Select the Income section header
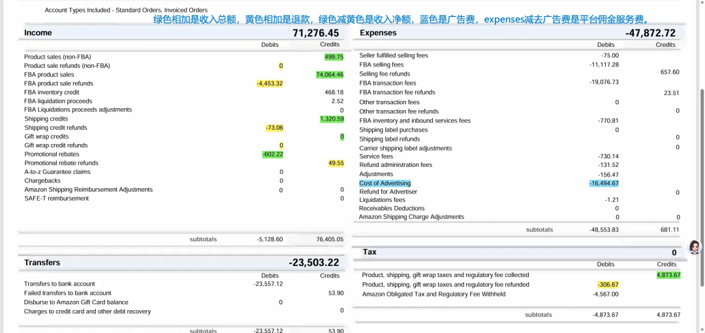Viewport: 705px width, 333px height. [x=38, y=33]
